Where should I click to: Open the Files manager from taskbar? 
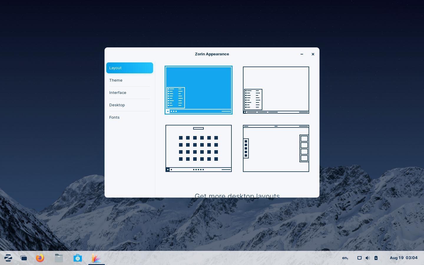59,258
